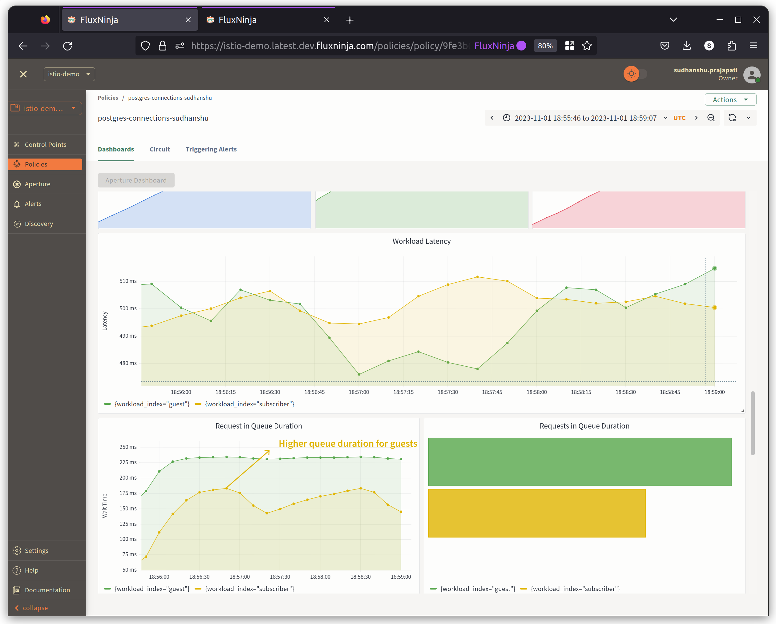The width and height of the screenshot is (776, 624).
Task: Select the Dashboards tab
Action: (116, 149)
